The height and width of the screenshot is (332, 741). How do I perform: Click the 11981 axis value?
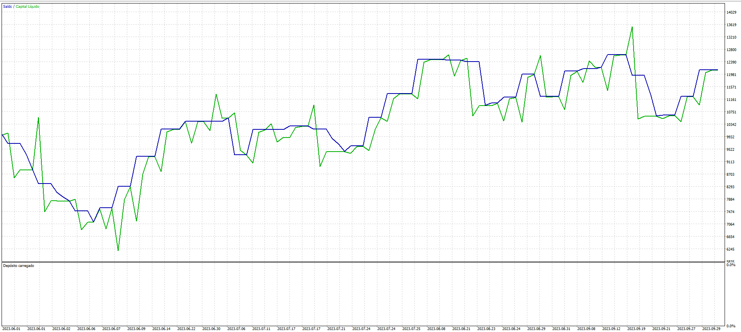(731, 75)
